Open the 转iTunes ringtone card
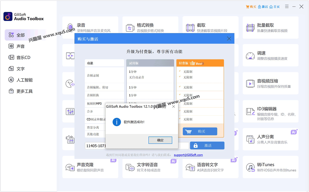Image resolution: width=309 pixels, height=192 pixels. tap(271, 167)
